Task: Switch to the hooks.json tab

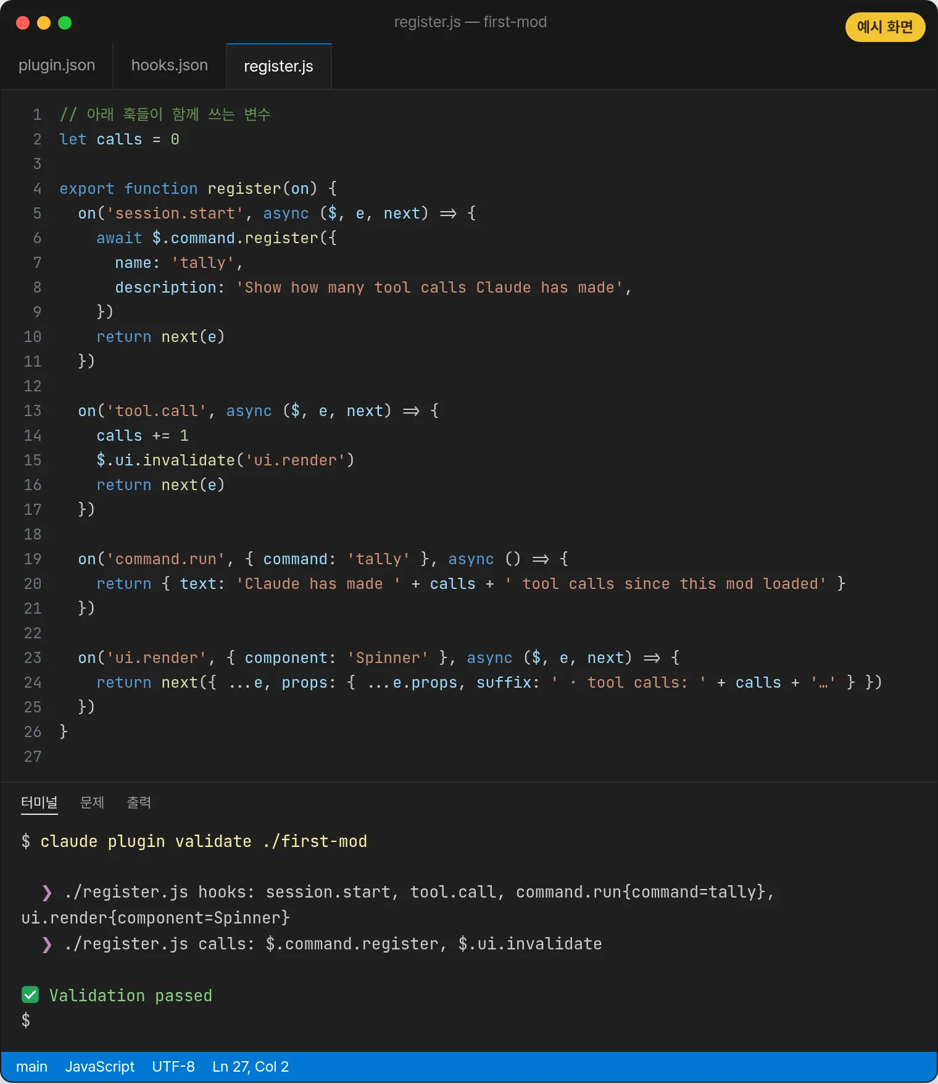Action: pos(170,65)
